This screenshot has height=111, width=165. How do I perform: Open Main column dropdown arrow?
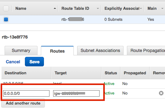(162, 9)
